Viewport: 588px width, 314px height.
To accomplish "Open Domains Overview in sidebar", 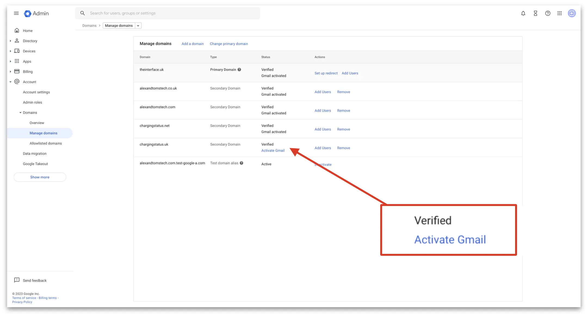I will (37, 123).
